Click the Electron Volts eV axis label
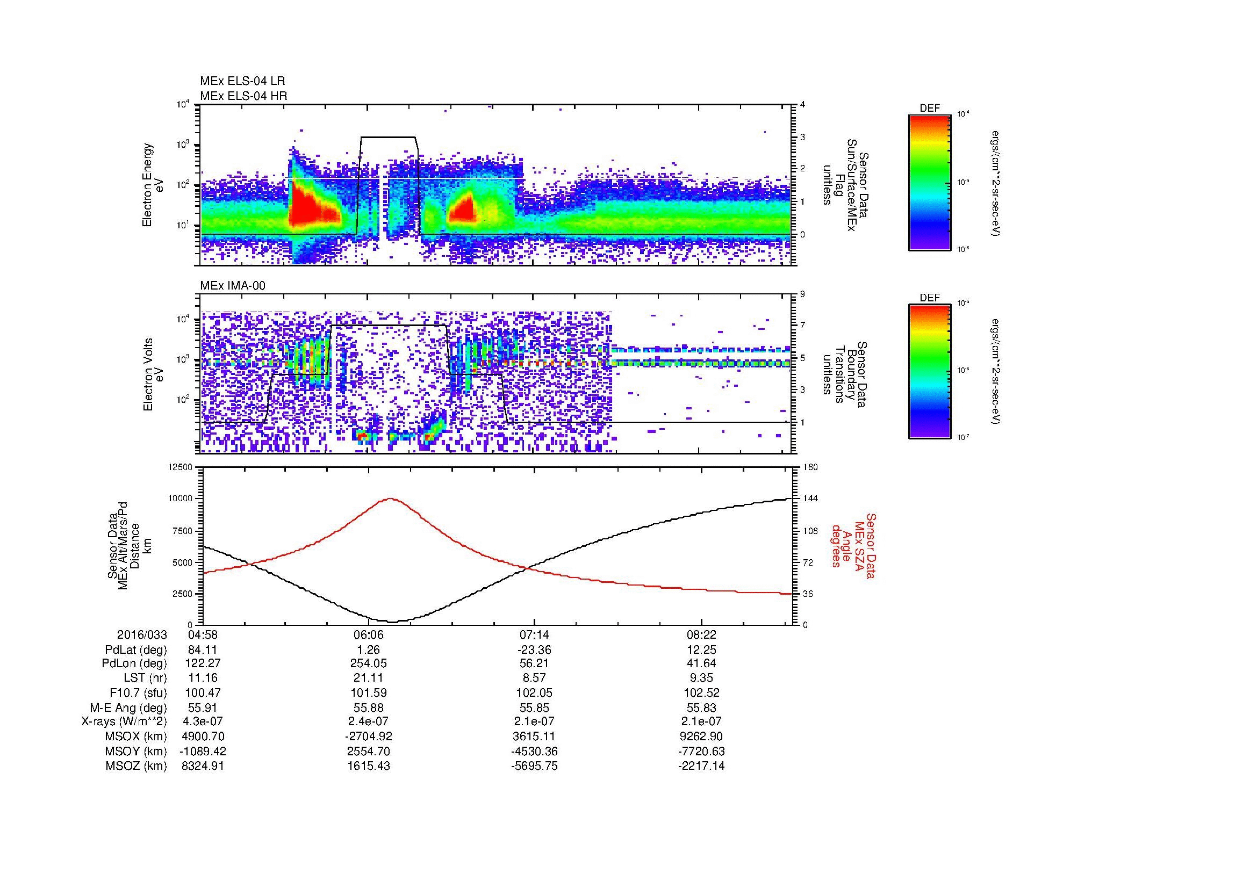The width and height of the screenshot is (1257, 888). [153, 375]
